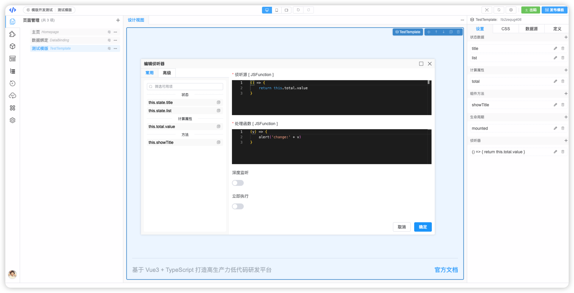Viewport: 574px width, 293px height.
Task: Toggle the 立即执行 switch
Action: pyautogui.click(x=238, y=206)
